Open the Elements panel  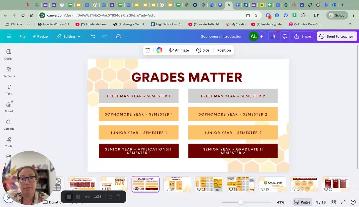coord(9,72)
